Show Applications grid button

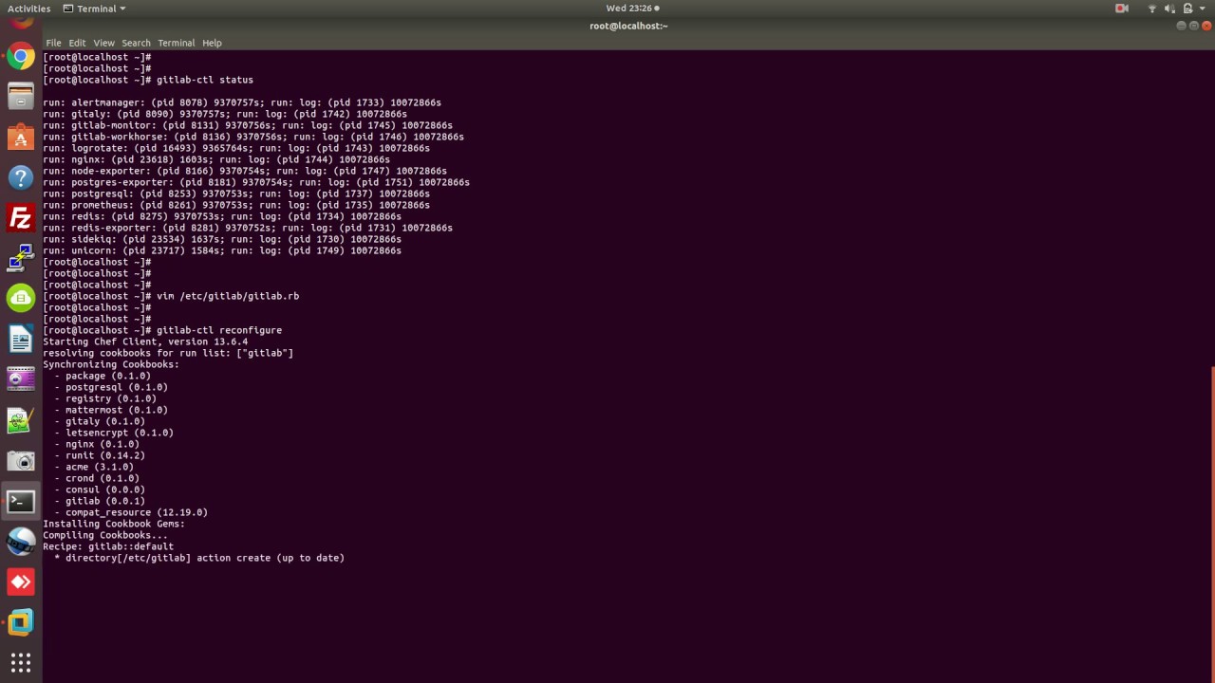[x=21, y=662]
